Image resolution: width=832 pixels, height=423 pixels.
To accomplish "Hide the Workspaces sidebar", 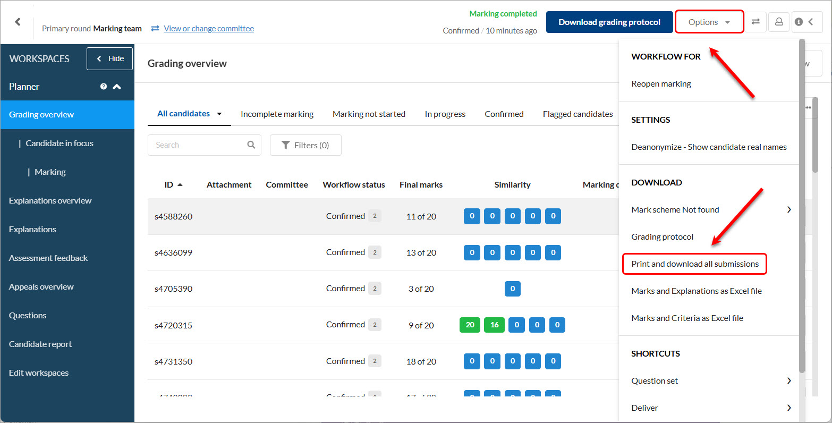I will [110, 58].
